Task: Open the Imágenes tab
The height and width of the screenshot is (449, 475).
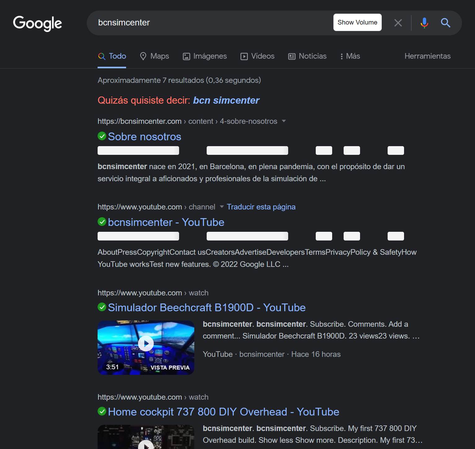Action: (205, 56)
